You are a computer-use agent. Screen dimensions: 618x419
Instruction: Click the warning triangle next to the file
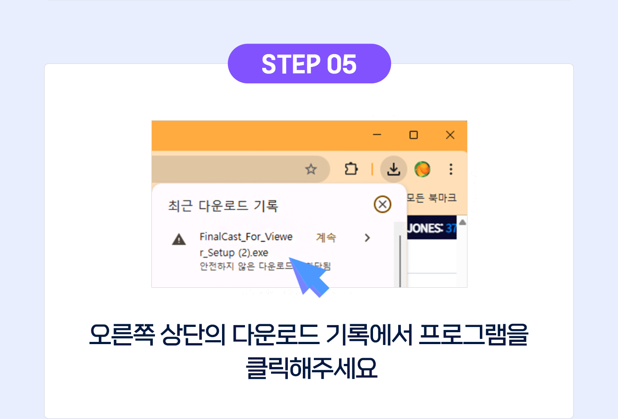click(179, 239)
